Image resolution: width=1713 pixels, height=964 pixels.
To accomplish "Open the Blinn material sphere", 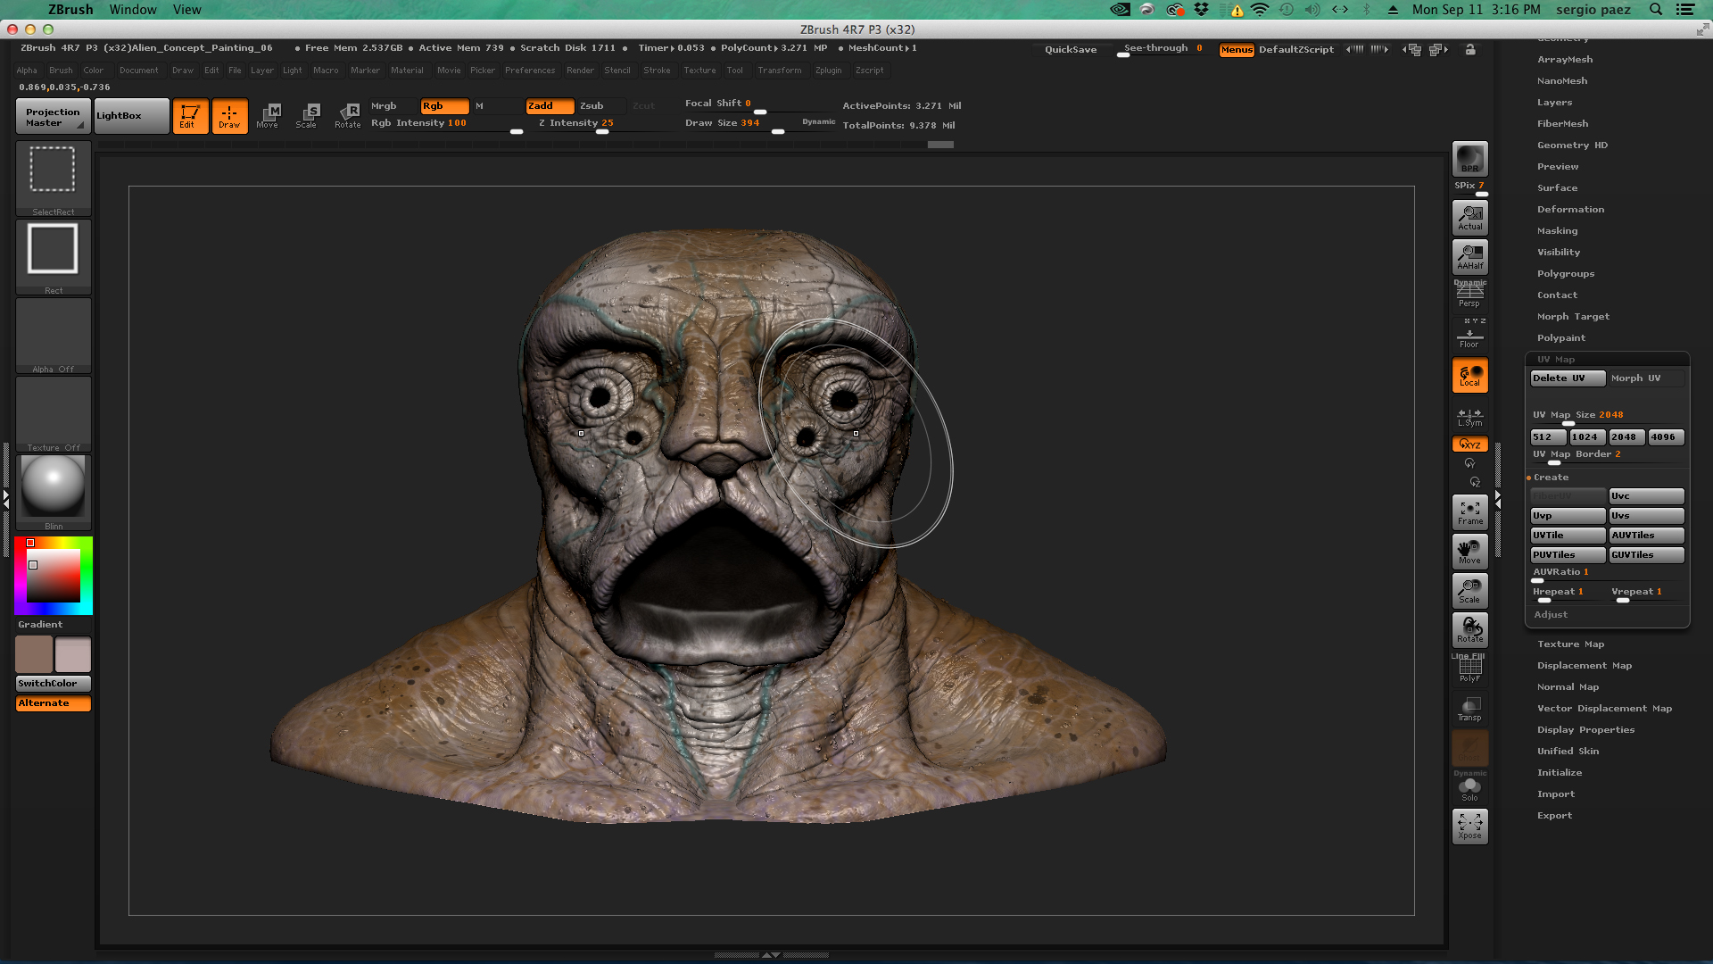I will (54, 493).
